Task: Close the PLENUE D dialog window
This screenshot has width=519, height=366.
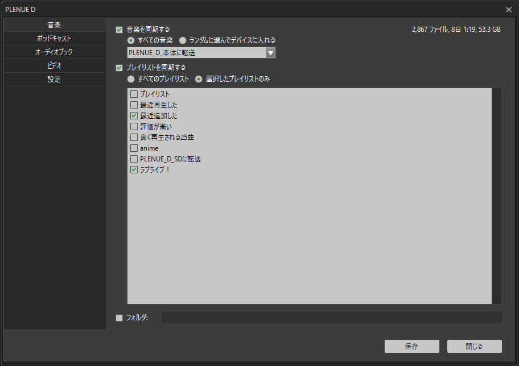Action: 509,10
